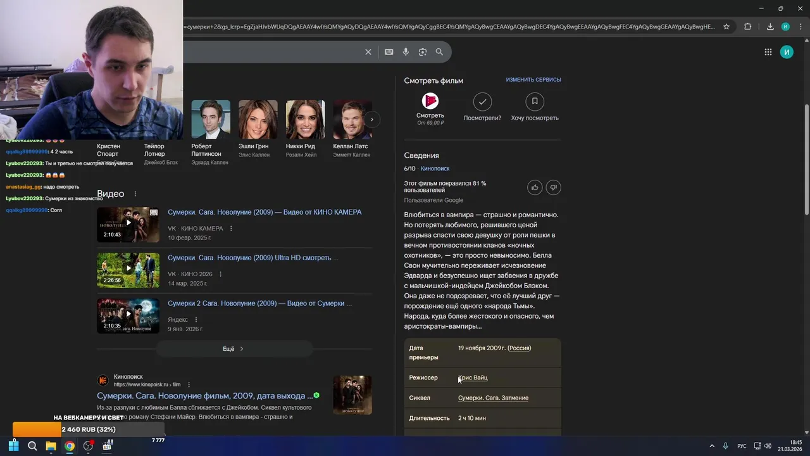The height and width of the screenshot is (456, 810).
Task: Open the Chrome downloads icon
Action: [770, 27]
